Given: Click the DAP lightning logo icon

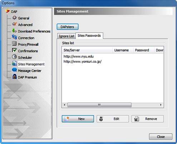Looking at the screenshot, I should [x=8, y=11].
